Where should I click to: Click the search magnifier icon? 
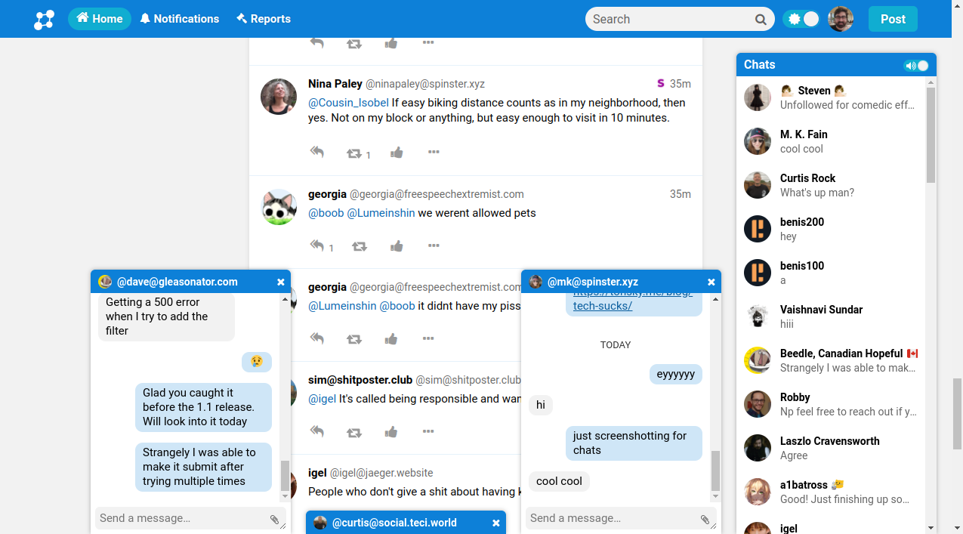click(761, 20)
